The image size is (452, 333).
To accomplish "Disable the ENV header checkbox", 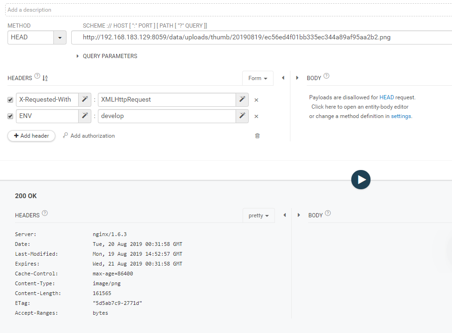I will pos(10,116).
